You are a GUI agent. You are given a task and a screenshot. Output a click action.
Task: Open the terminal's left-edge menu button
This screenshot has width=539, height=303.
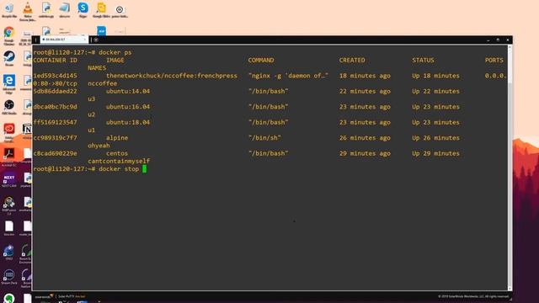tap(35, 40)
